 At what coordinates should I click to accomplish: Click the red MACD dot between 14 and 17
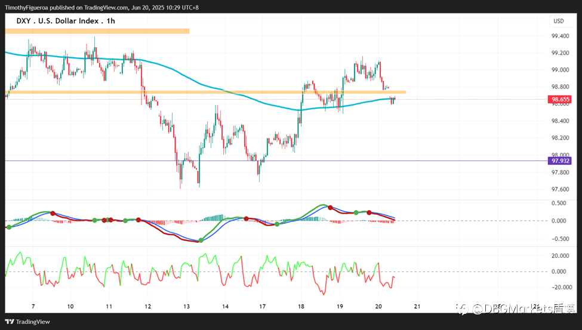(x=246, y=218)
